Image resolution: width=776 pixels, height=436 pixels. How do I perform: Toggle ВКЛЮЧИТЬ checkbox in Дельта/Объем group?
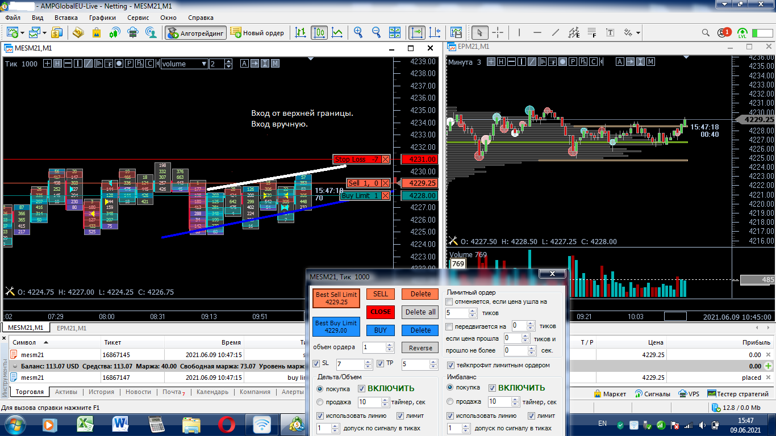tap(361, 388)
